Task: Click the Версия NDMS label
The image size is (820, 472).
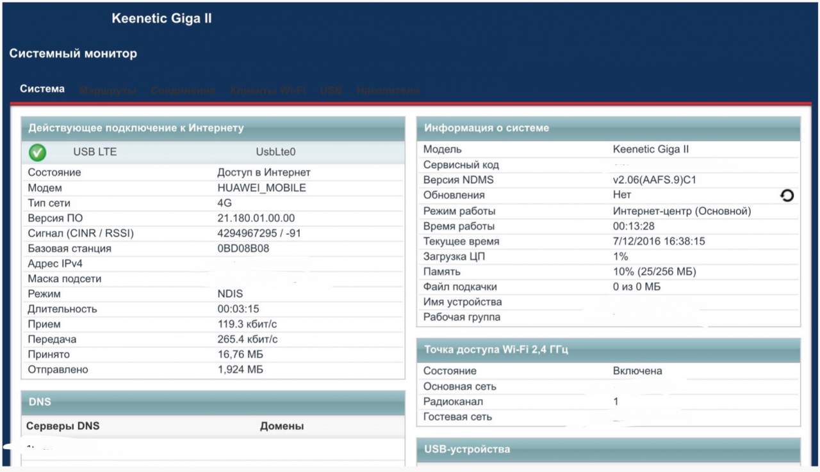Action: [459, 180]
